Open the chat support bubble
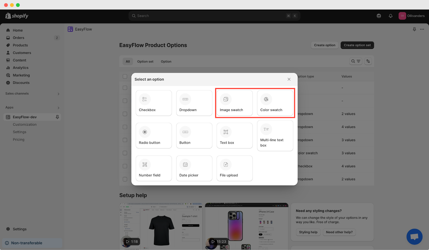429x250 pixels. (x=415, y=237)
